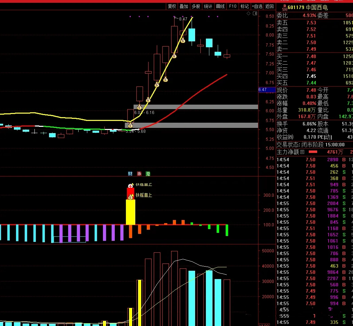Click the 5.54 - 5.68 zone label
Image resolution: width=353 pixels, height=326 pixels.
(x=136, y=131)
